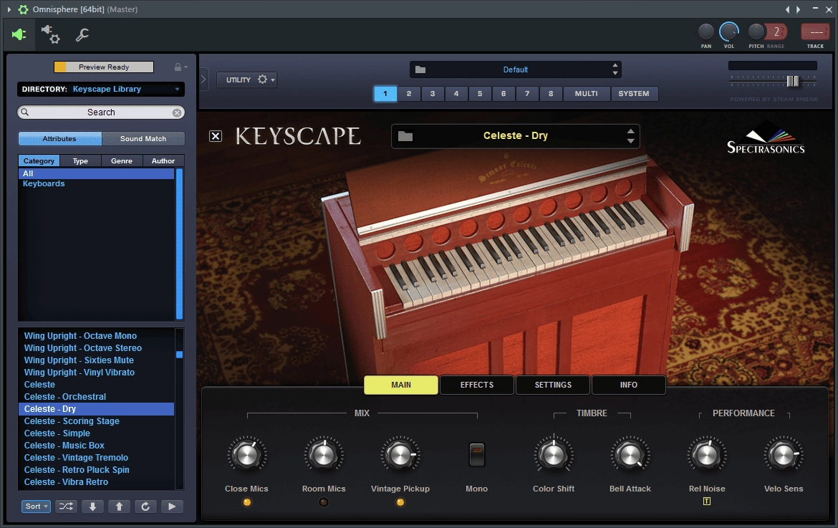Select previous preset arrow in title bar
The image size is (838, 528).
point(787,9)
